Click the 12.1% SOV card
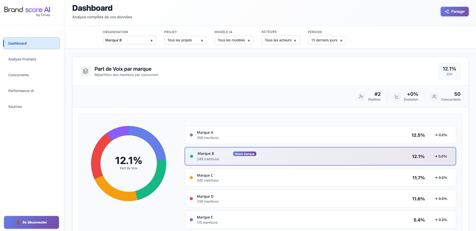The width and height of the screenshot is (476, 231). click(449, 71)
